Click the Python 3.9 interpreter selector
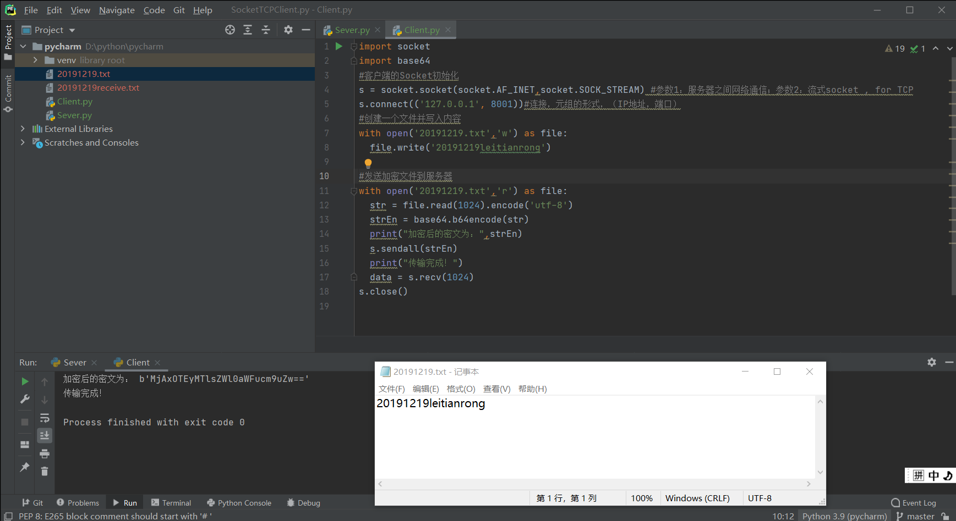The image size is (956, 521). click(845, 516)
